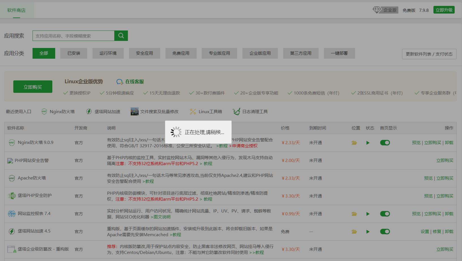Click the 在线客服 chat icon
This screenshot has width=462, height=261.
120,82
